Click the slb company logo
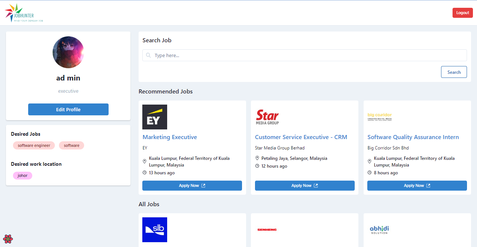The height and width of the screenshot is (247, 477). coord(155,230)
